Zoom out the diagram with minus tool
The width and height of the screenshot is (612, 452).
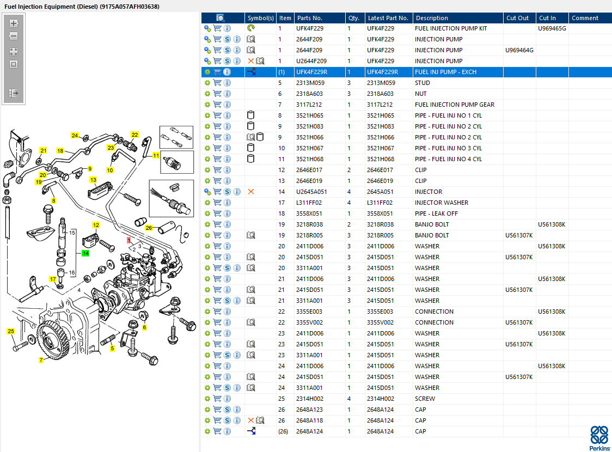[x=14, y=36]
